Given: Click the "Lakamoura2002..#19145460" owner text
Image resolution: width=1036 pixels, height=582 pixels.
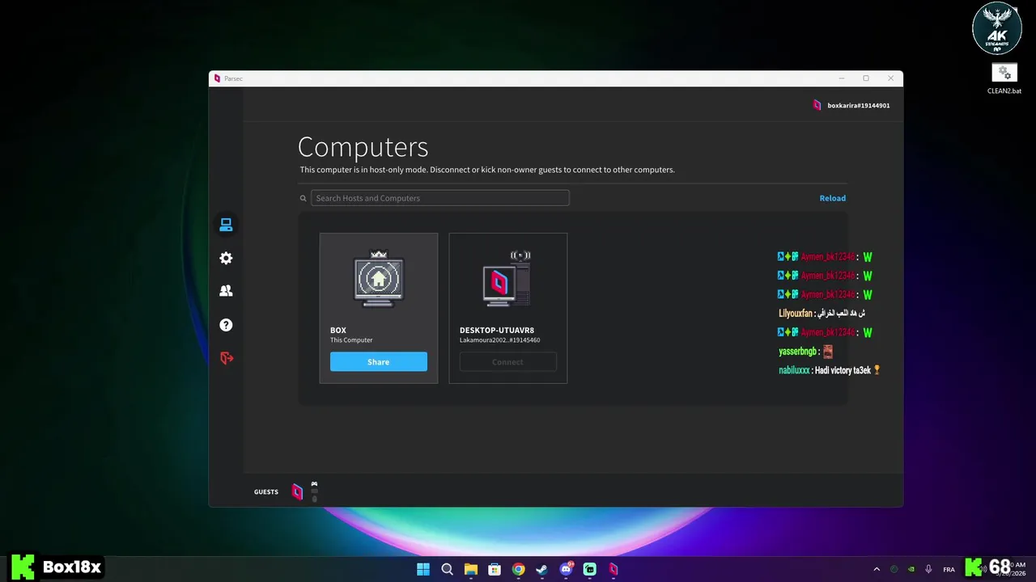Looking at the screenshot, I should point(500,340).
